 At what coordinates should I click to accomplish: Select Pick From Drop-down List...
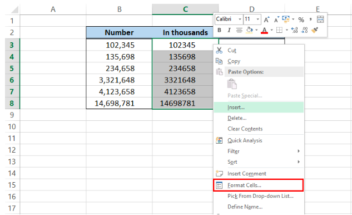pyautogui.click(x=259, y=196)
